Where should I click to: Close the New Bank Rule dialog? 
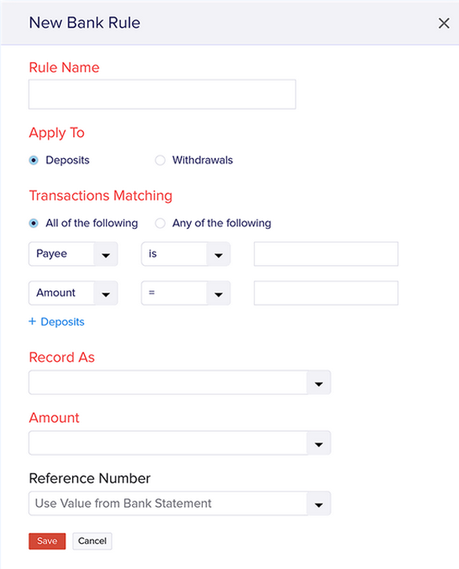[x=444, y=24]
